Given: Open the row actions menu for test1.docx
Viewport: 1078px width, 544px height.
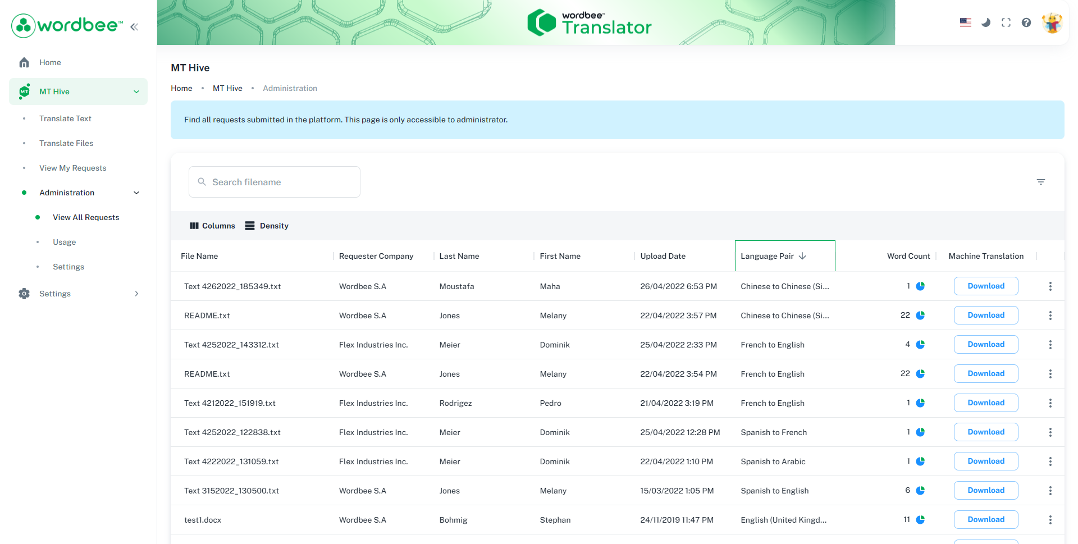Looking at the screenshot, I should (x=1050, y=519).
